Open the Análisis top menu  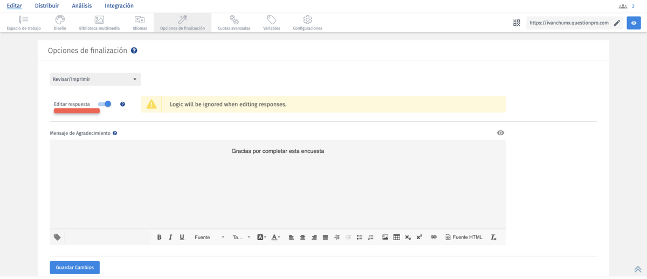(x=81, y=6)
